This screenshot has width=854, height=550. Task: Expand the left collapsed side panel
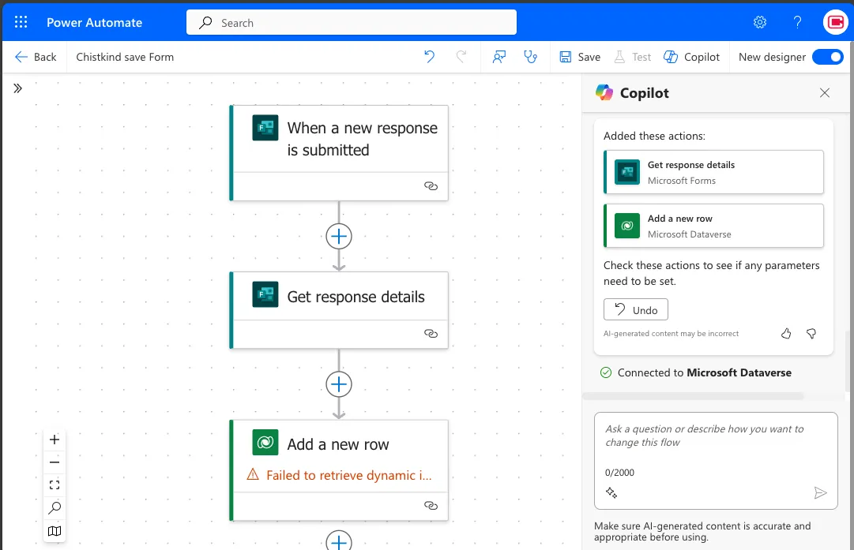(x=17, y=88)
